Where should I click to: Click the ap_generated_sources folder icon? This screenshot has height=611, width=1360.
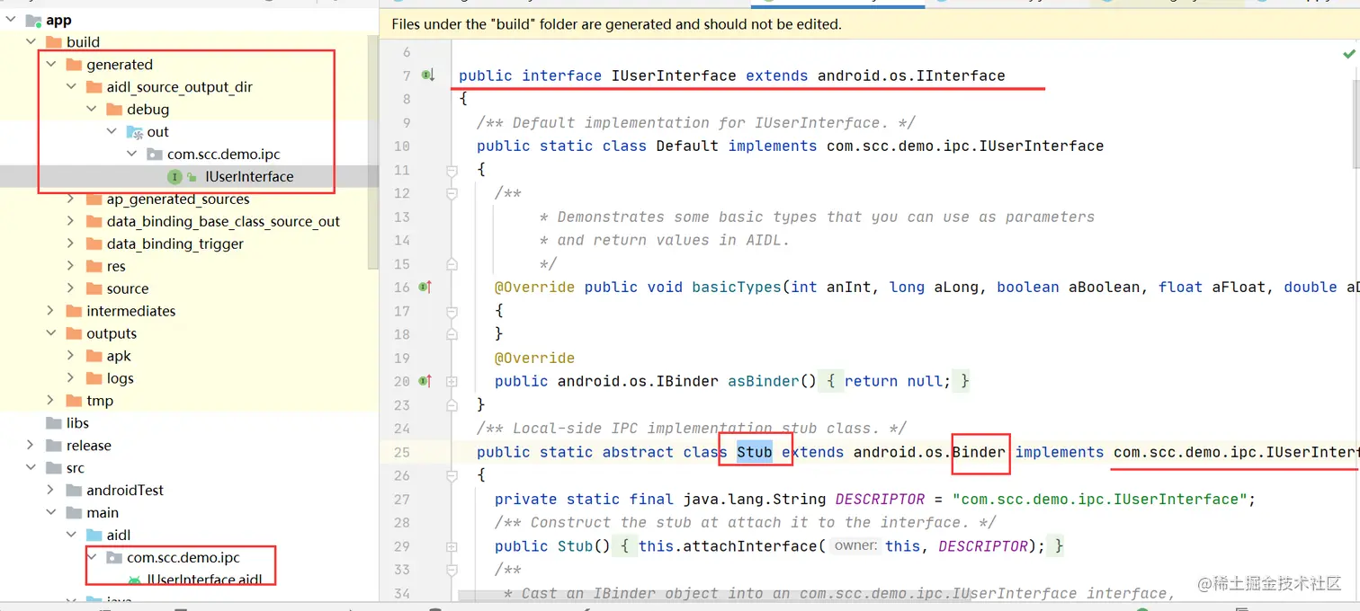pos(94,199)
